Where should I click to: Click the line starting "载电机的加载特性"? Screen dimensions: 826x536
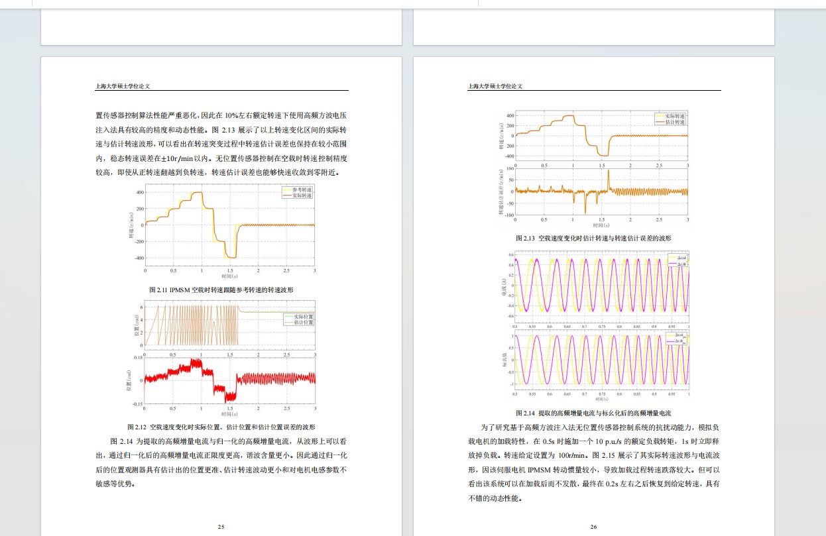[594, 441]
